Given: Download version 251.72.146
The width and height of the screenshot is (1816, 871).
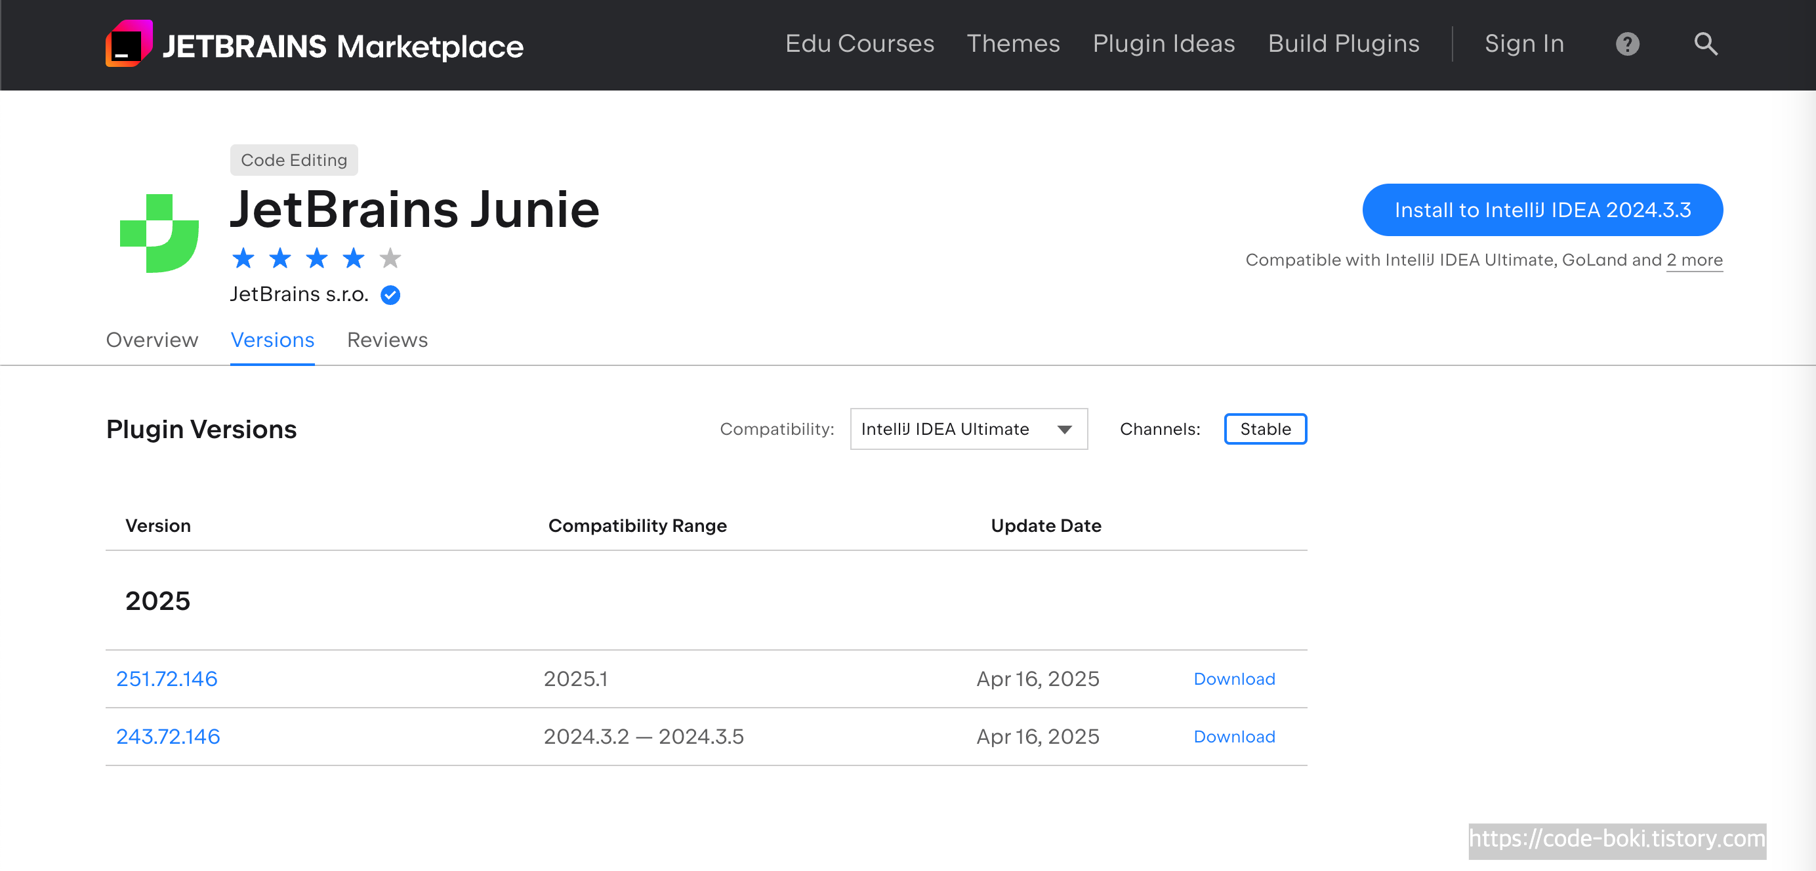Looking at the screenshot, I should point(1233,678).
